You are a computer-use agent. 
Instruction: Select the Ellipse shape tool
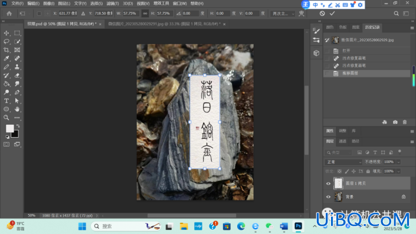(x=6, y=109)
